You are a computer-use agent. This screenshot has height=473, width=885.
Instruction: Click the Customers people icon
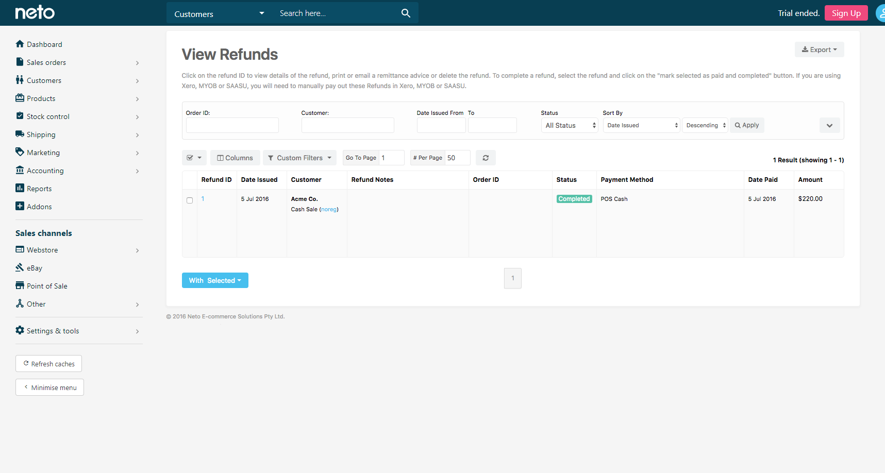pyautogui.click(x=20, y=80)
